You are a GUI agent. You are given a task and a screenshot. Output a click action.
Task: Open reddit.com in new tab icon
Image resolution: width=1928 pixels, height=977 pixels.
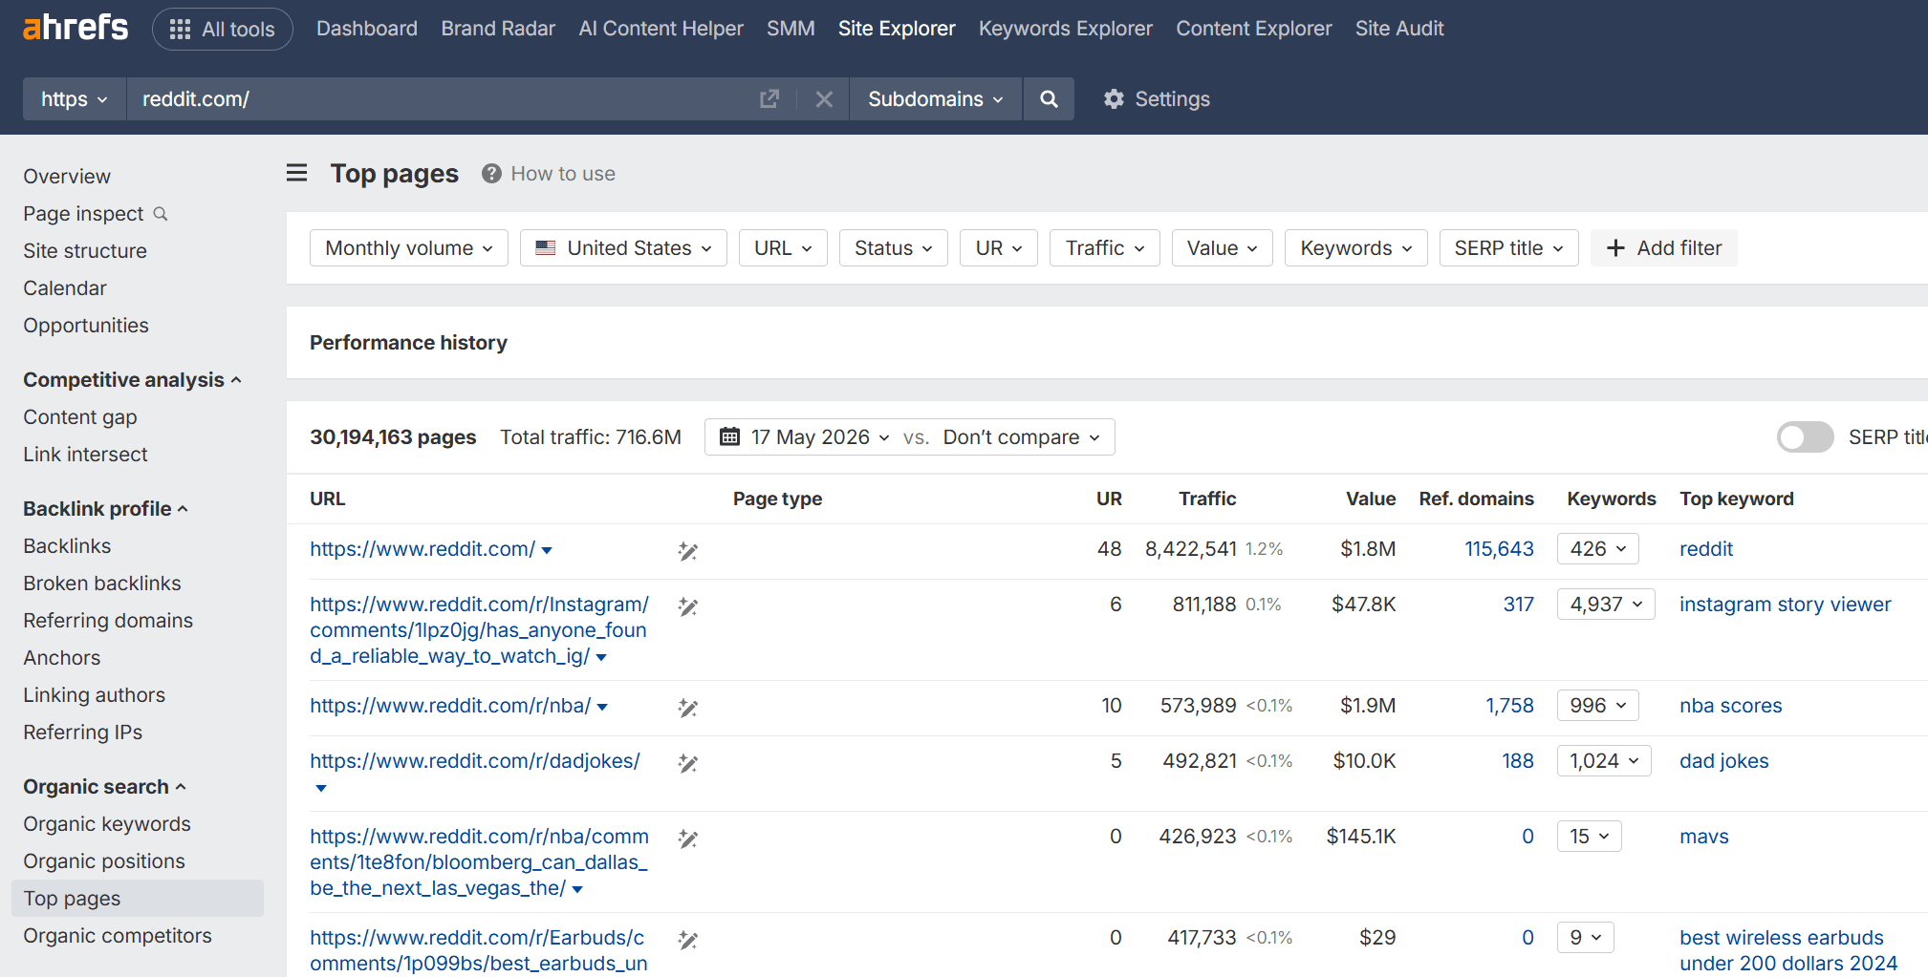769,99
